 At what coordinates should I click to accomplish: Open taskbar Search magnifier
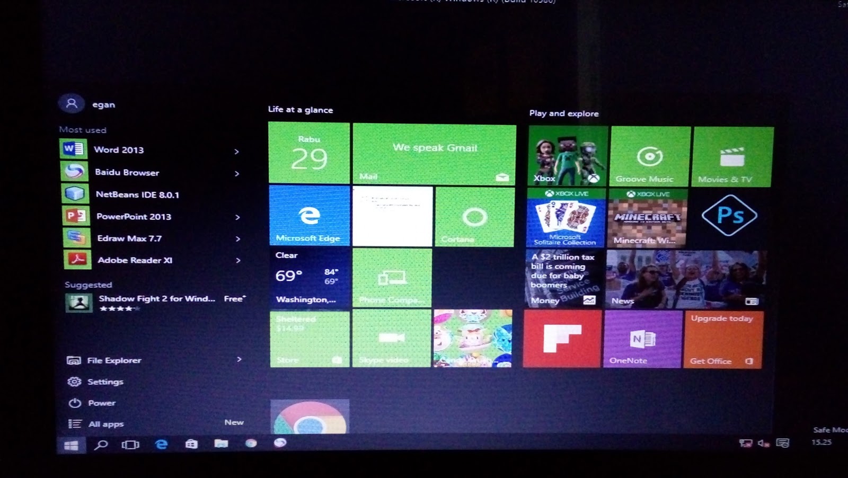101,445
